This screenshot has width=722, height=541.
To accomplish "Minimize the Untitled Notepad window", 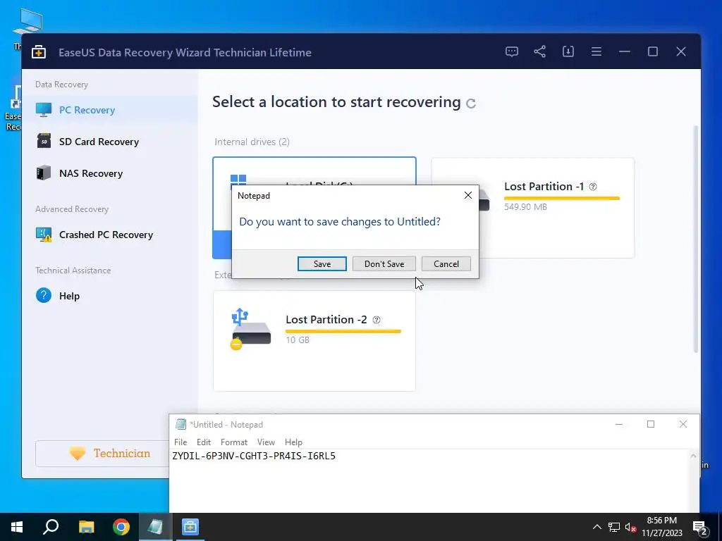I will point(619,424).
